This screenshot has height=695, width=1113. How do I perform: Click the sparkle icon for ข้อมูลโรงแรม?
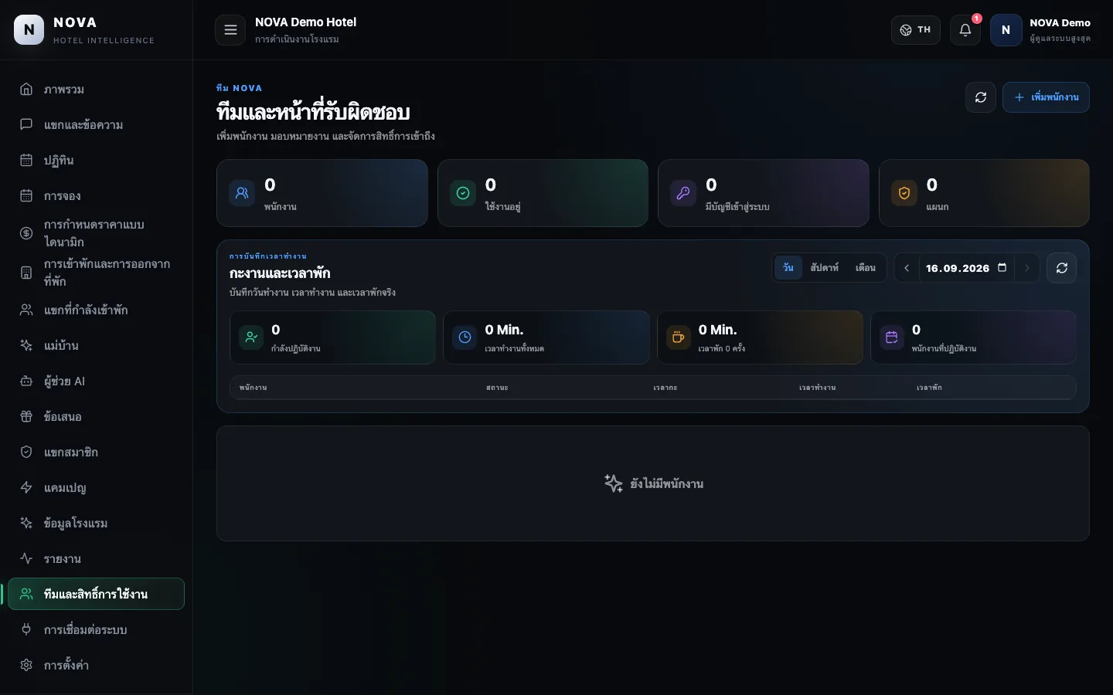[26, 524]
